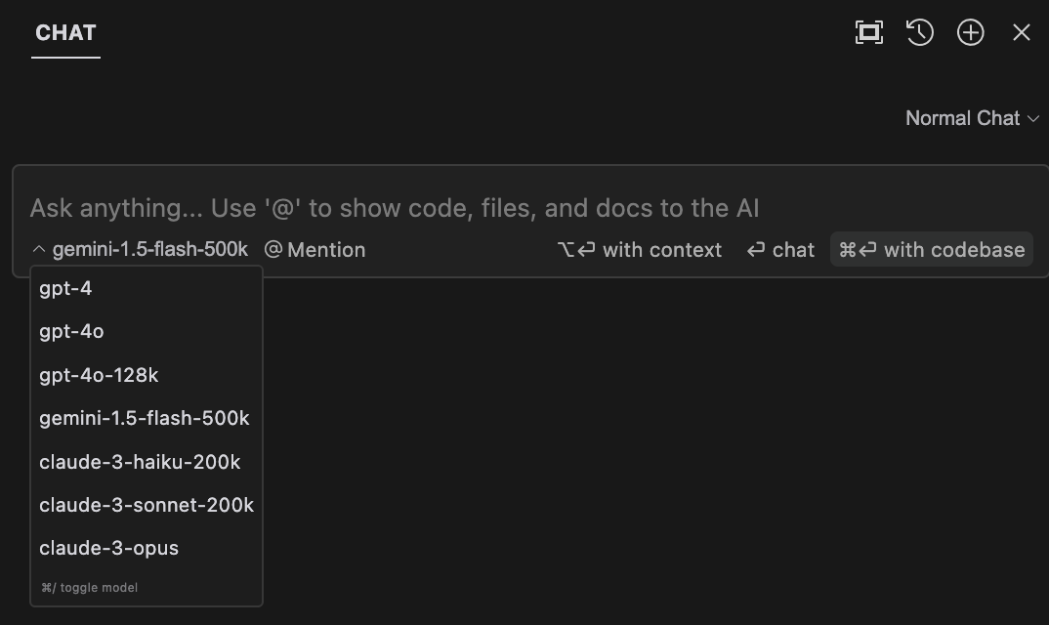Screen dimensions: 1049x625
Task: Choose gemini-1.5-flash-500k in the dropdown list
Action: coord(147,418)
